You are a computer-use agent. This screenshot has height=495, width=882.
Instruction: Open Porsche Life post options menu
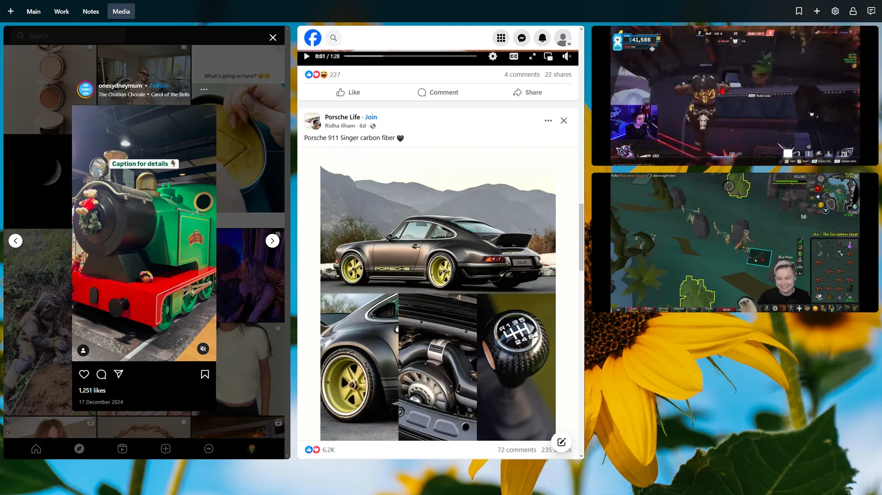548,121
